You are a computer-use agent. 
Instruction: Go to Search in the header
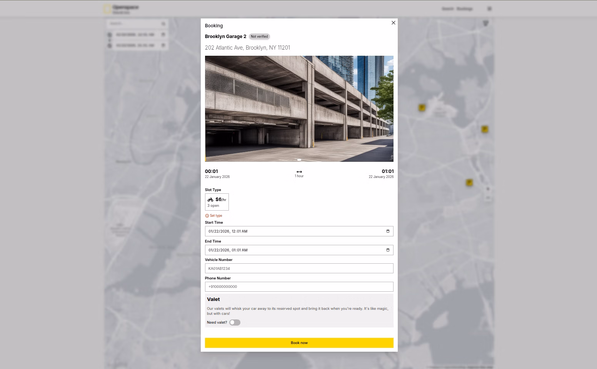pos(447,8)
